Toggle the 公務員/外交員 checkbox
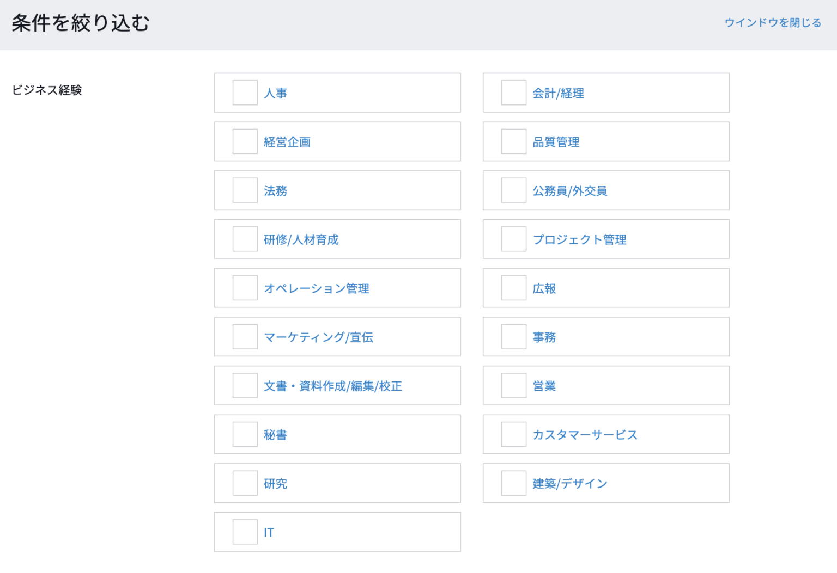837x573 pixels. coord(513,190)
